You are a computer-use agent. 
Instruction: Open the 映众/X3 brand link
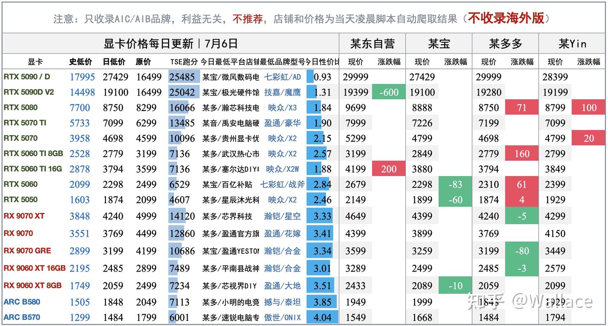point(282,108)
